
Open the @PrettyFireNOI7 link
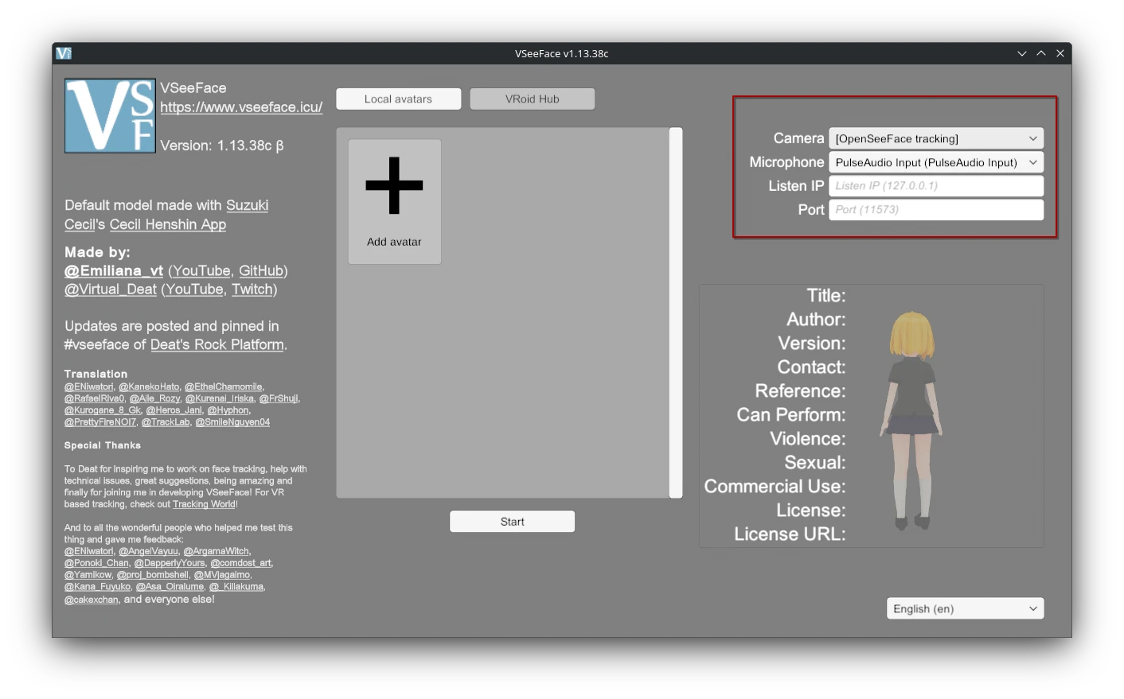click(x=100, y=422)
